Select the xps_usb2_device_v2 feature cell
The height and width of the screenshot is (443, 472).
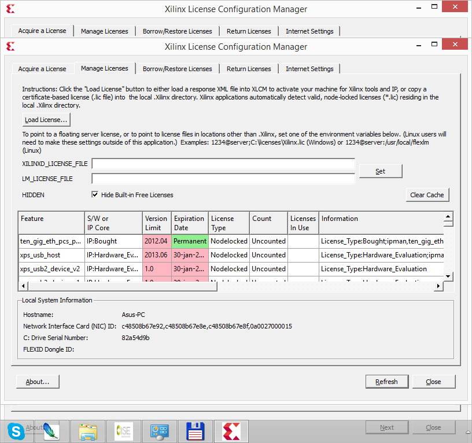tap(51, 269)
